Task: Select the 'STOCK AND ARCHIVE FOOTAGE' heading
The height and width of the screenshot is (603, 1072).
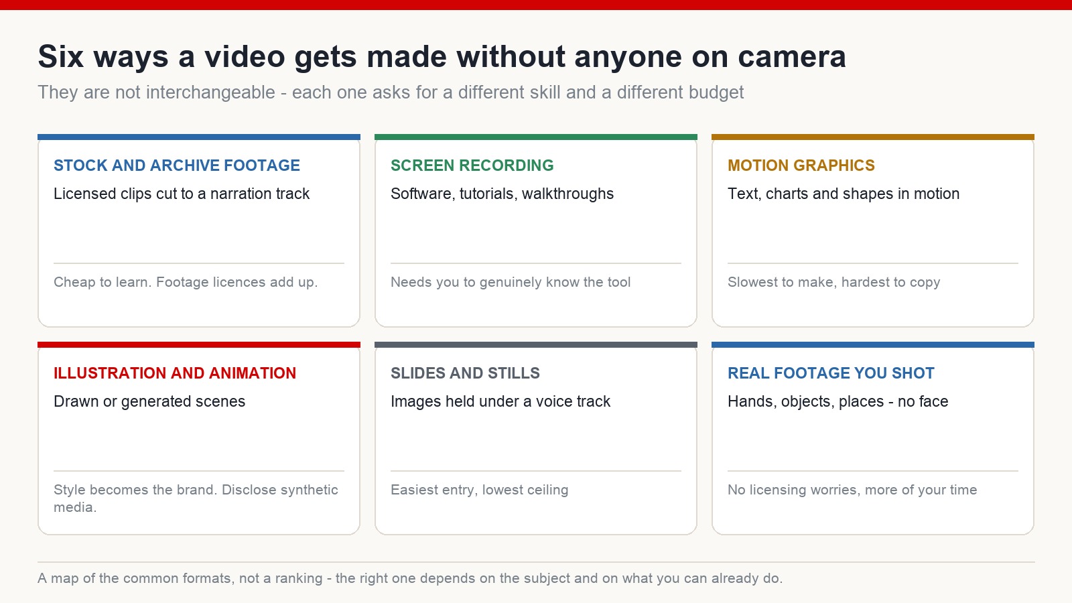Action: point(177,165)
